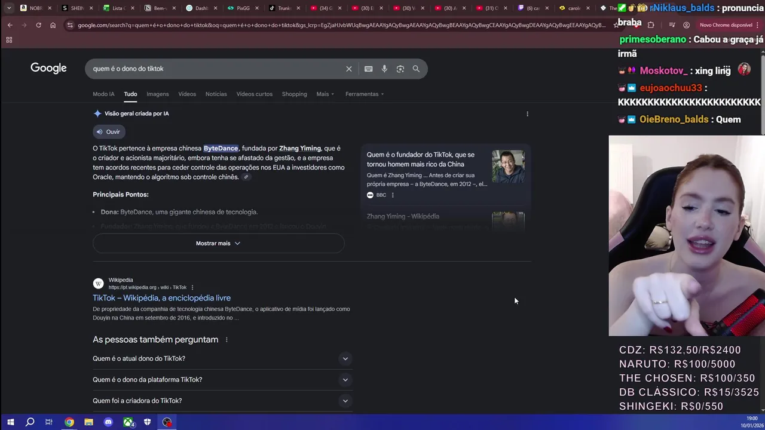The height and width of the screenshot is (430, 765).
Task: Open three-dot menu next to BBC source
Action: [x=393, y=195]
